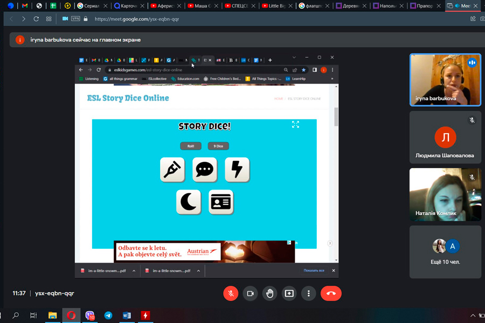Click the info icon in presentation banner
This screenshot has width=485, height=323.
point(20,40)
